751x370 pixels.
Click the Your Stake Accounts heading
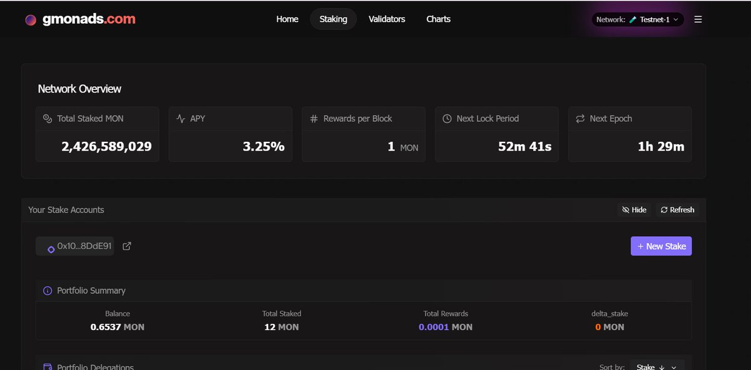(x=66, y=210)
